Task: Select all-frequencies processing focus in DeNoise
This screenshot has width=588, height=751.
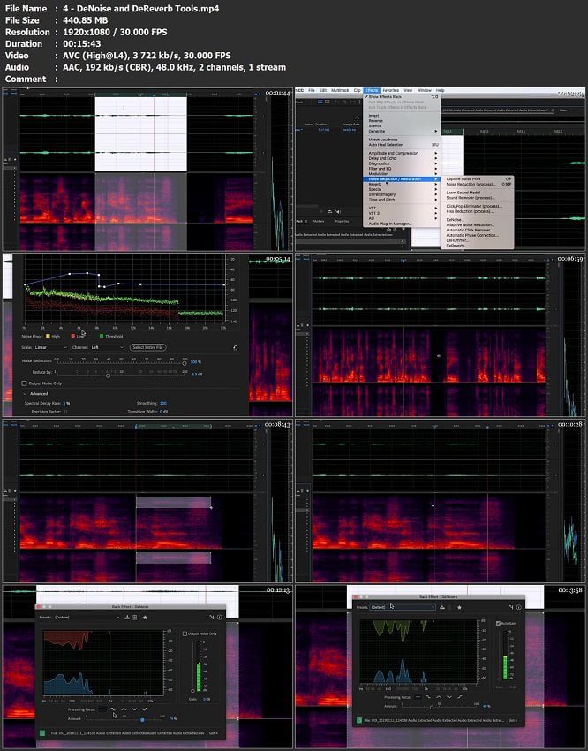Action: pos(102,709)
